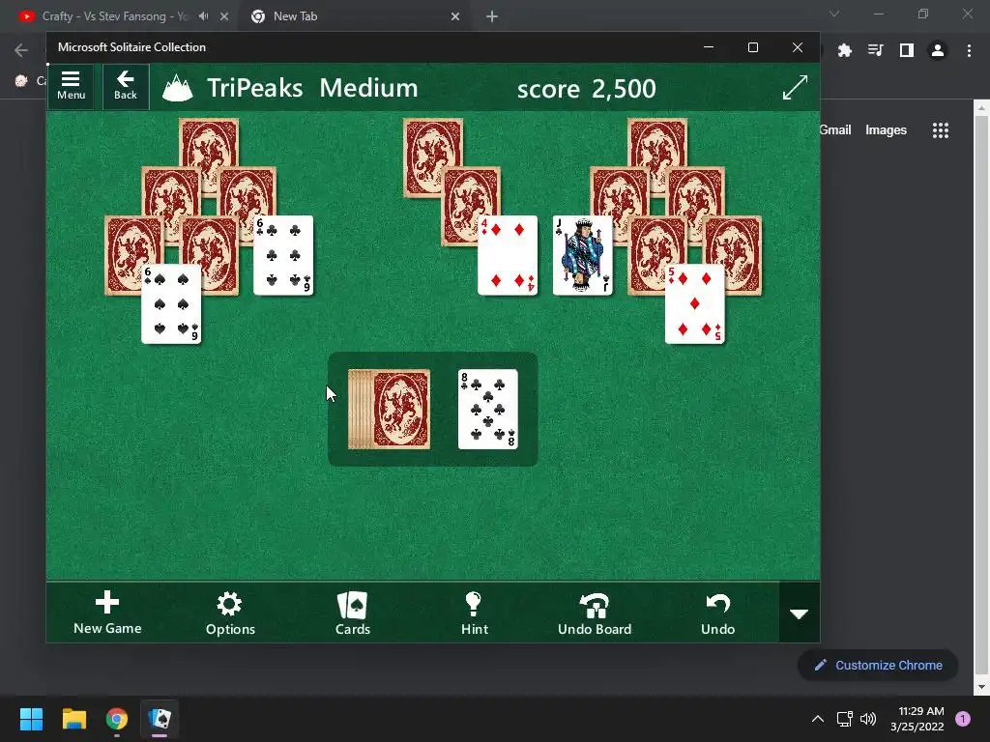Open the clock showing 11:29 AM

point(917,719)
